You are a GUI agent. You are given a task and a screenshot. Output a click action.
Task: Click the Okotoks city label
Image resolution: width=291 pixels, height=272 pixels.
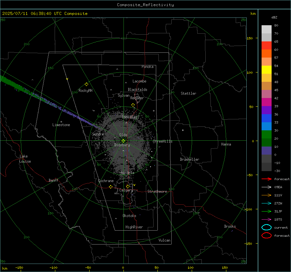pyautogui.click(x=129, y=216)
